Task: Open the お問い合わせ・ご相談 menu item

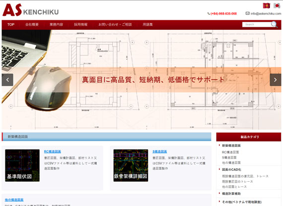Action: (x=115, y=24)
